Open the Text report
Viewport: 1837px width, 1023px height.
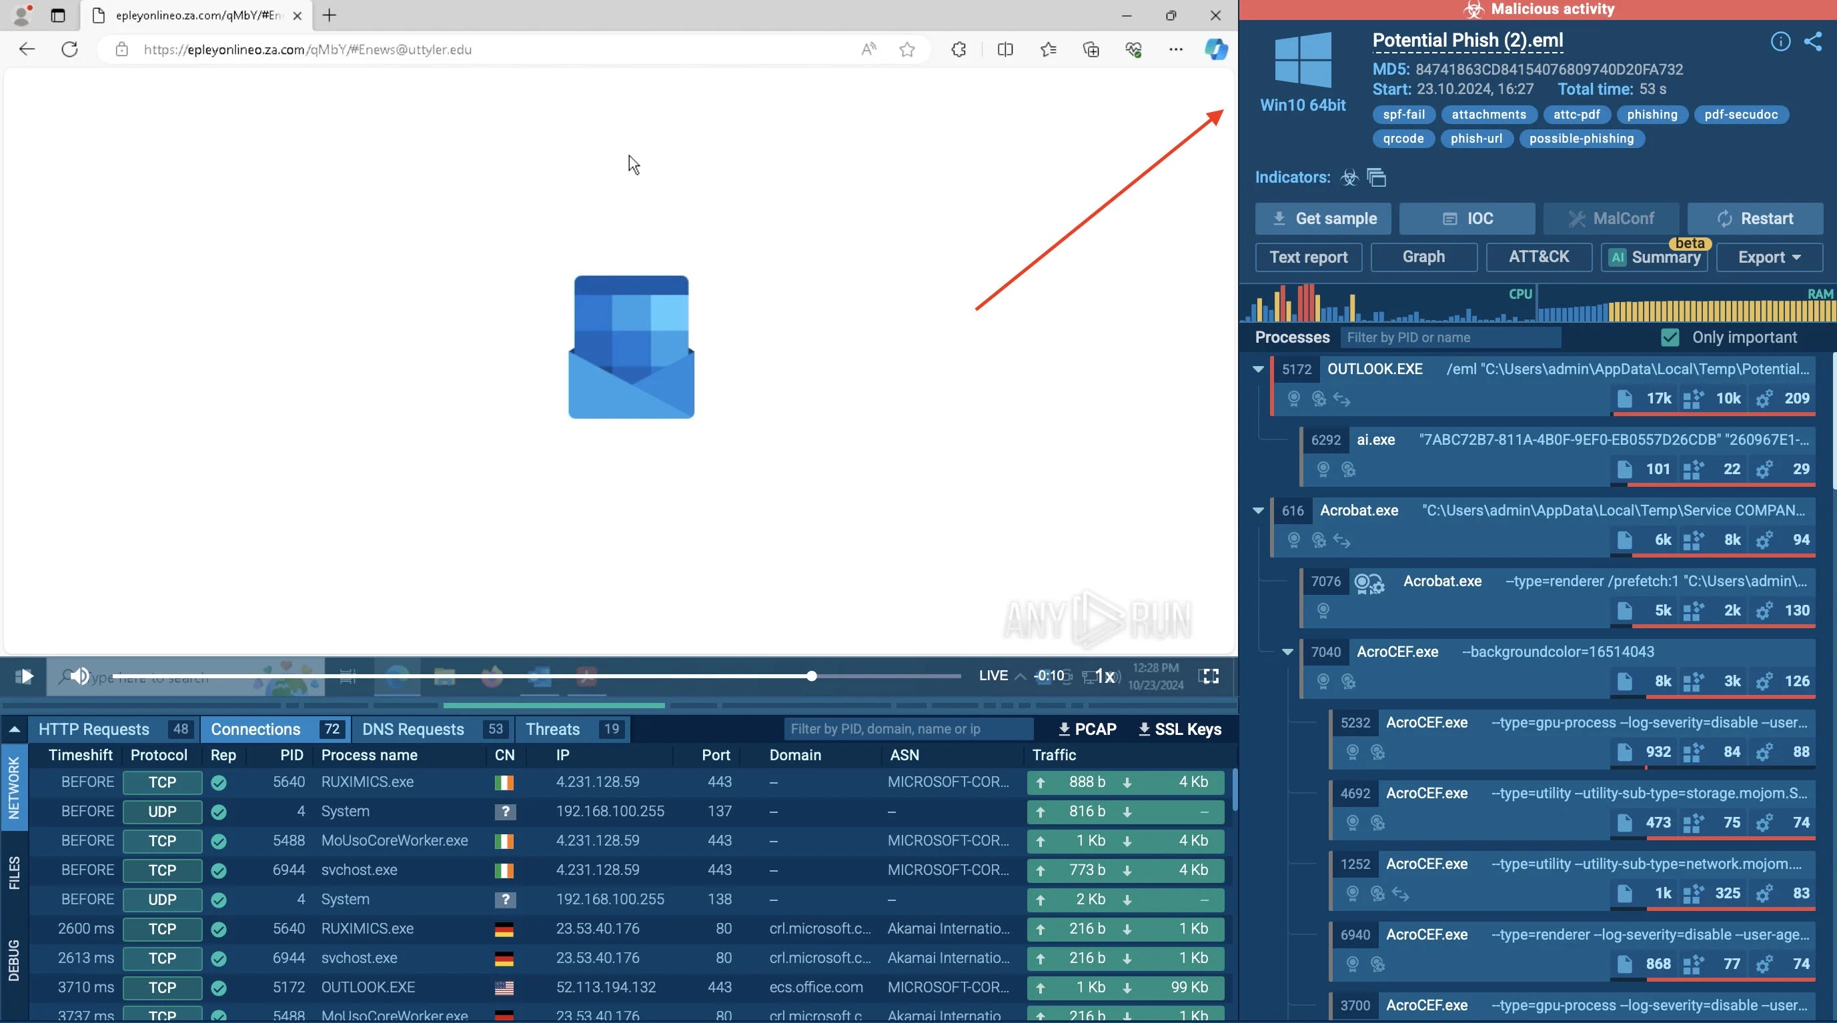[x=1308, y=257]
